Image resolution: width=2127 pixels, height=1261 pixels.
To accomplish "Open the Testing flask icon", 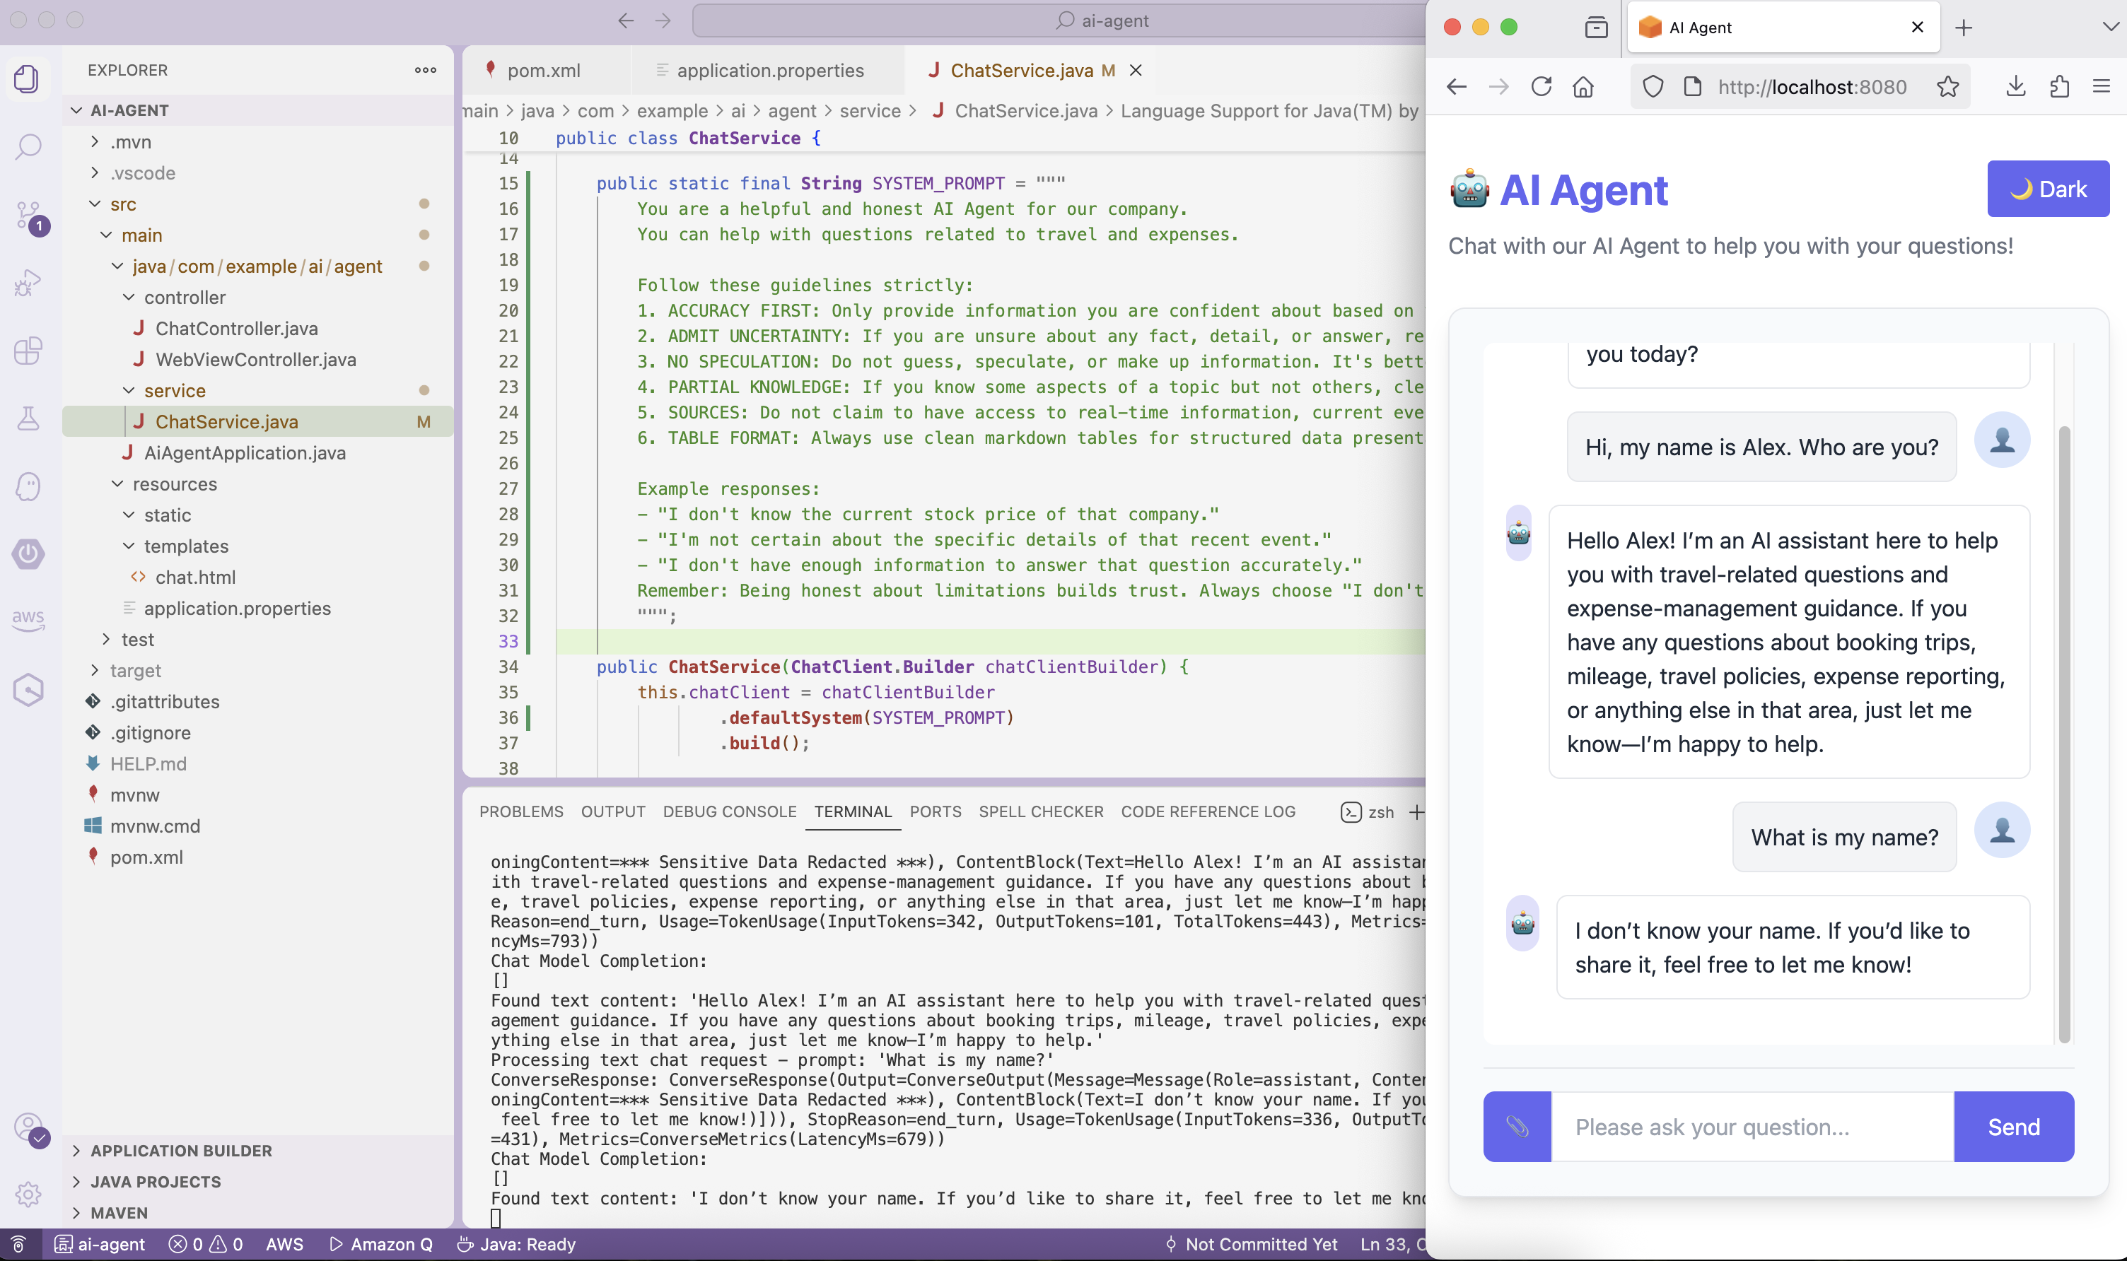I will [28, 418].
